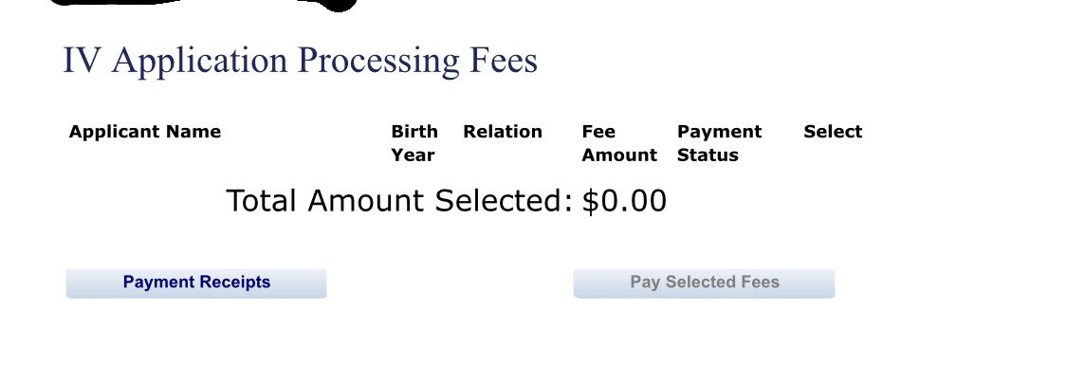Click the word Application in the page heading
1067x384 pixels.
click(201, 61)
